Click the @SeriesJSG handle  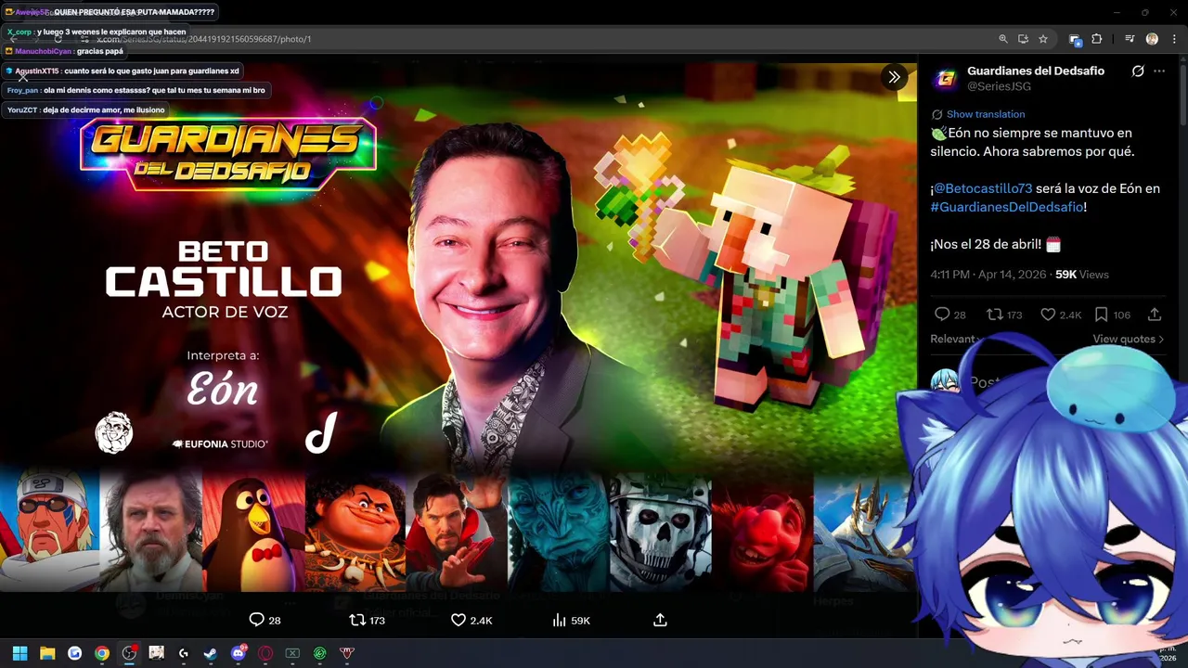tap(999, 86)
